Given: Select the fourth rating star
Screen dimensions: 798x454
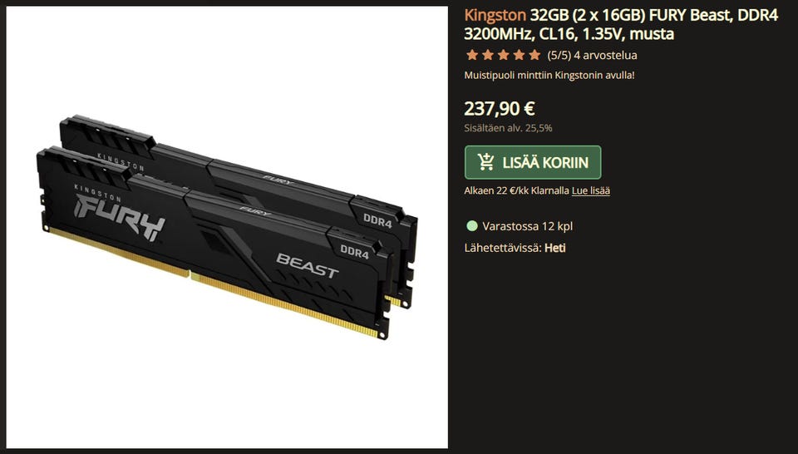Looking at the screenshot, I should click(519, 55).
